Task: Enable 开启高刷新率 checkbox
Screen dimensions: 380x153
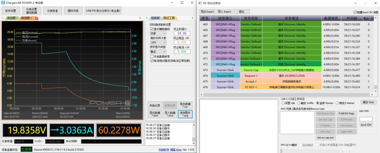Action: click(x=152, y=56)
